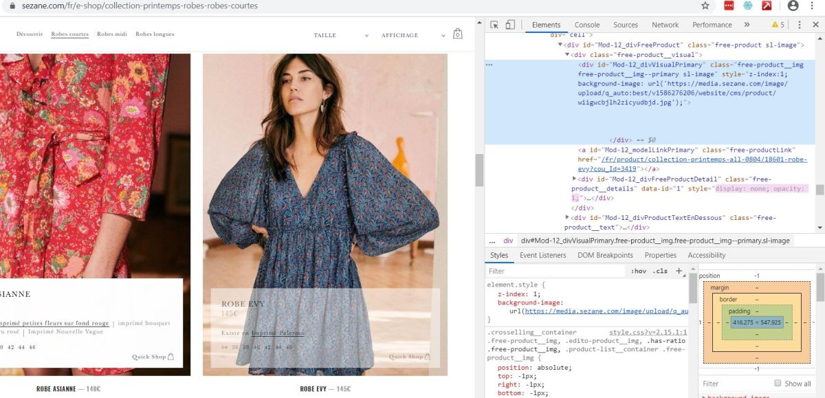
Task: Expand the Mod-12_divProductTextEnDessous node
Action: (x=567, y=217)
